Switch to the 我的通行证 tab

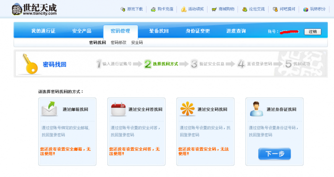click(43, 31)
